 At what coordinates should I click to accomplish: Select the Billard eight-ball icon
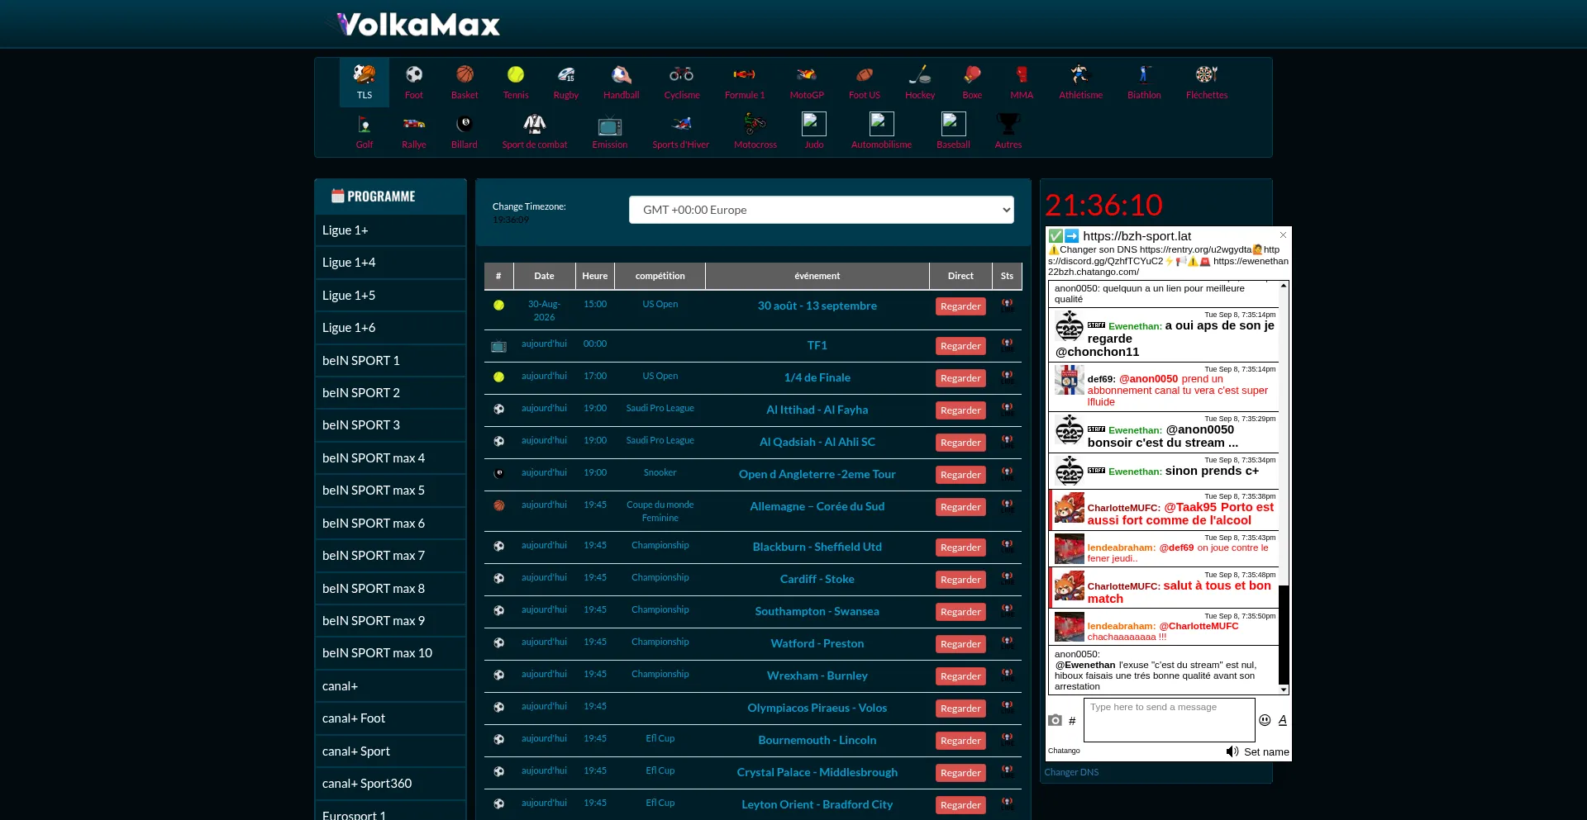(465, 124)
